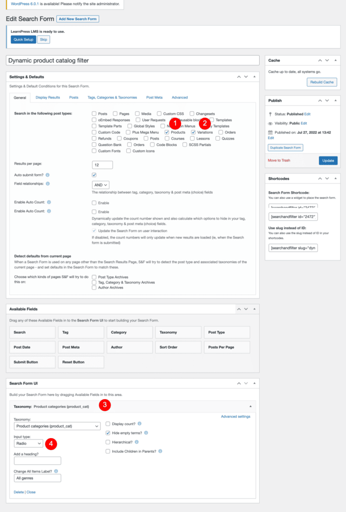
Task: Uncheck the Products post type checkbox
Action: pos(167,132)
